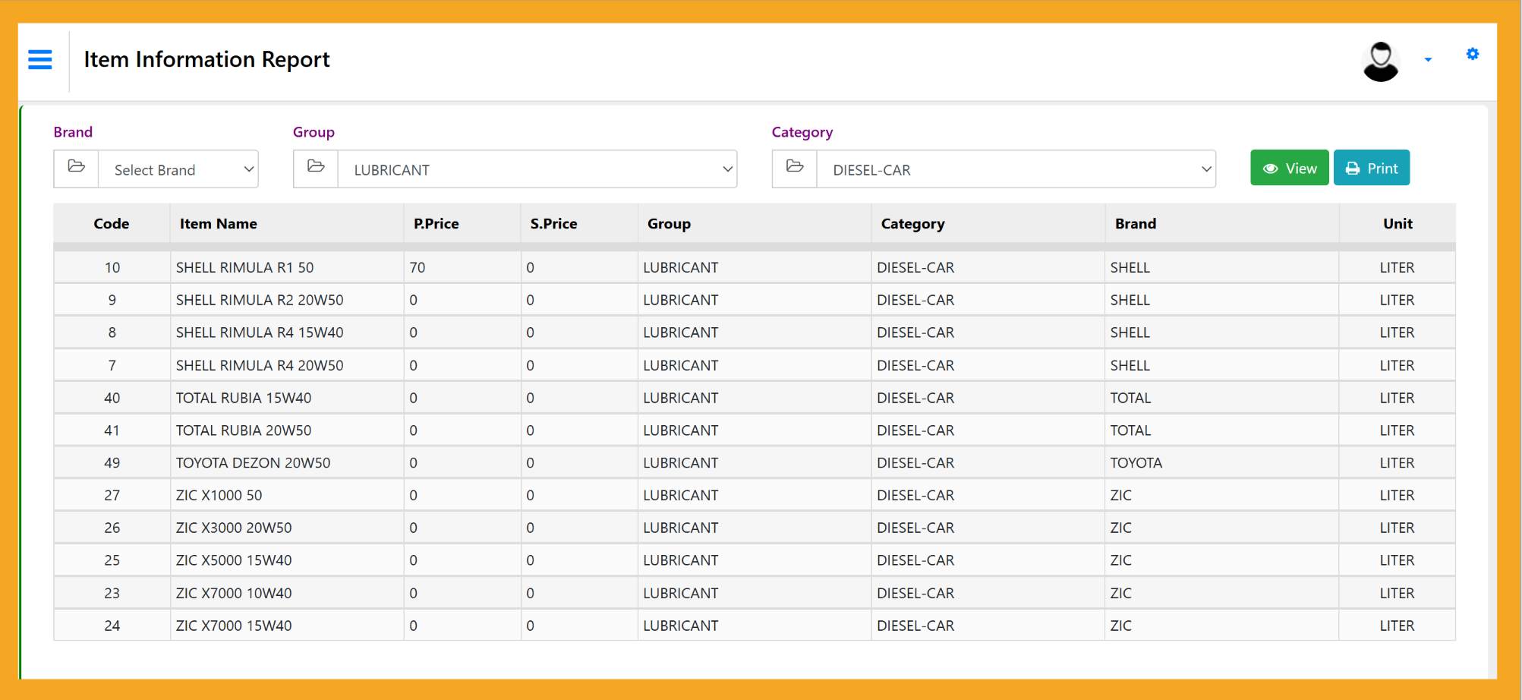Click the Item Name column header
The width and height of the screenshot is (1522, 700).
coord(219,224)
